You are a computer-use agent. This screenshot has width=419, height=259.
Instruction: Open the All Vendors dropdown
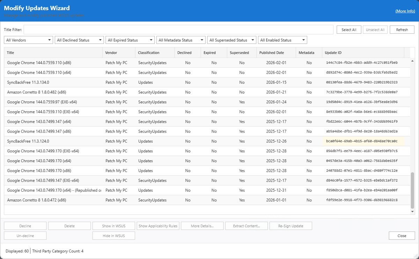(x=28, y=40)
